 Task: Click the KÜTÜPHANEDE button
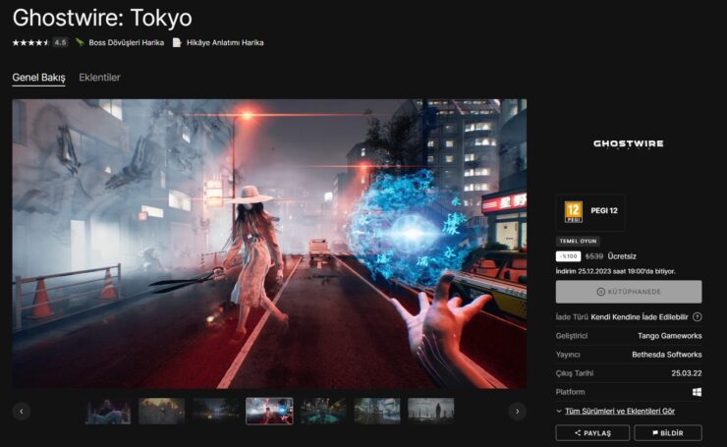click(x=629, y=292)
